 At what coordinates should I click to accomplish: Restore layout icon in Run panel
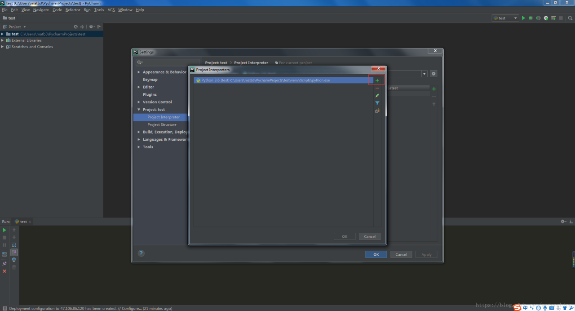click(x=4, y=254)
